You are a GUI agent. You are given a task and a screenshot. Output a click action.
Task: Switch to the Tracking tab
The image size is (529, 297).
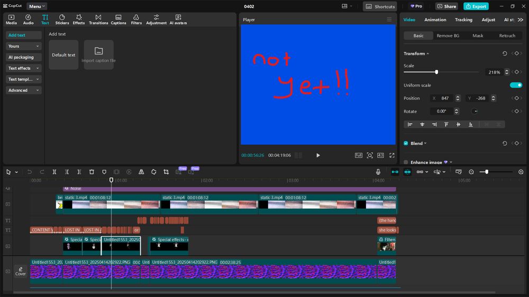click(x=463, y=20)
